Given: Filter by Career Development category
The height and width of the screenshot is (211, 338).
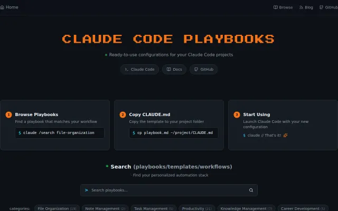Looking at the screenshot, I should [303, 208].
